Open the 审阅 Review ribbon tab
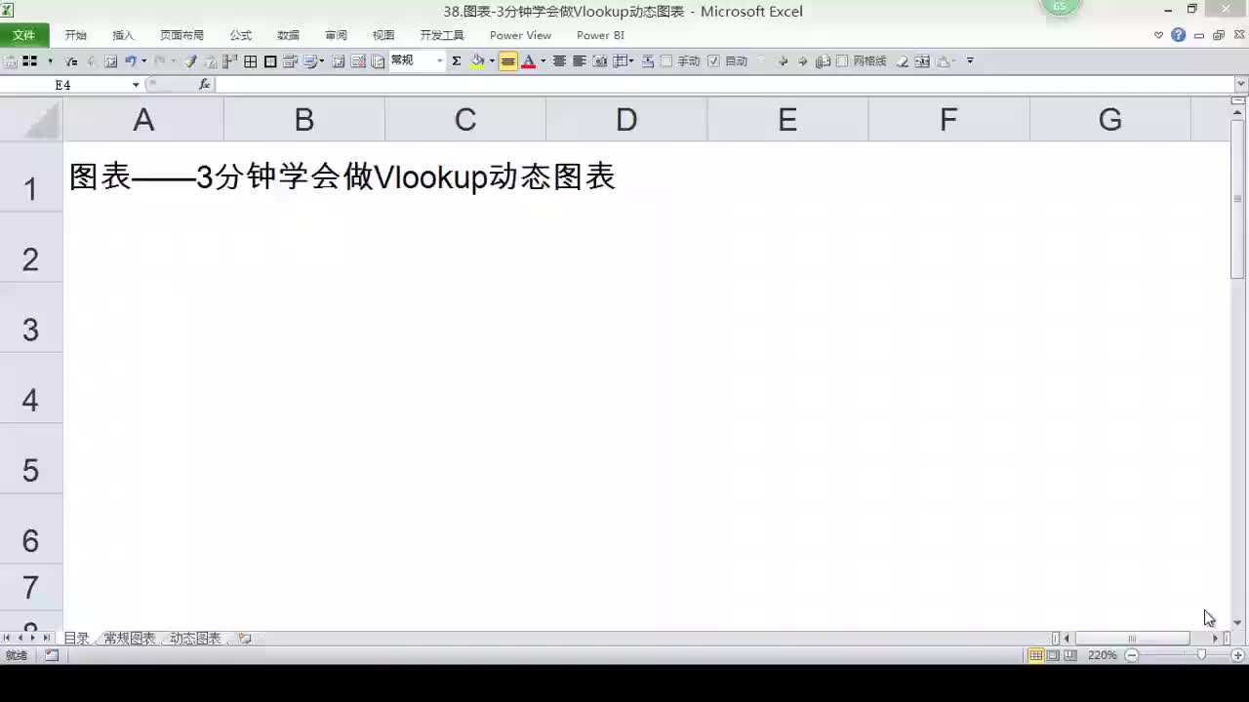The height and width of the screenshot is (702, 1249). click(336, 35)
